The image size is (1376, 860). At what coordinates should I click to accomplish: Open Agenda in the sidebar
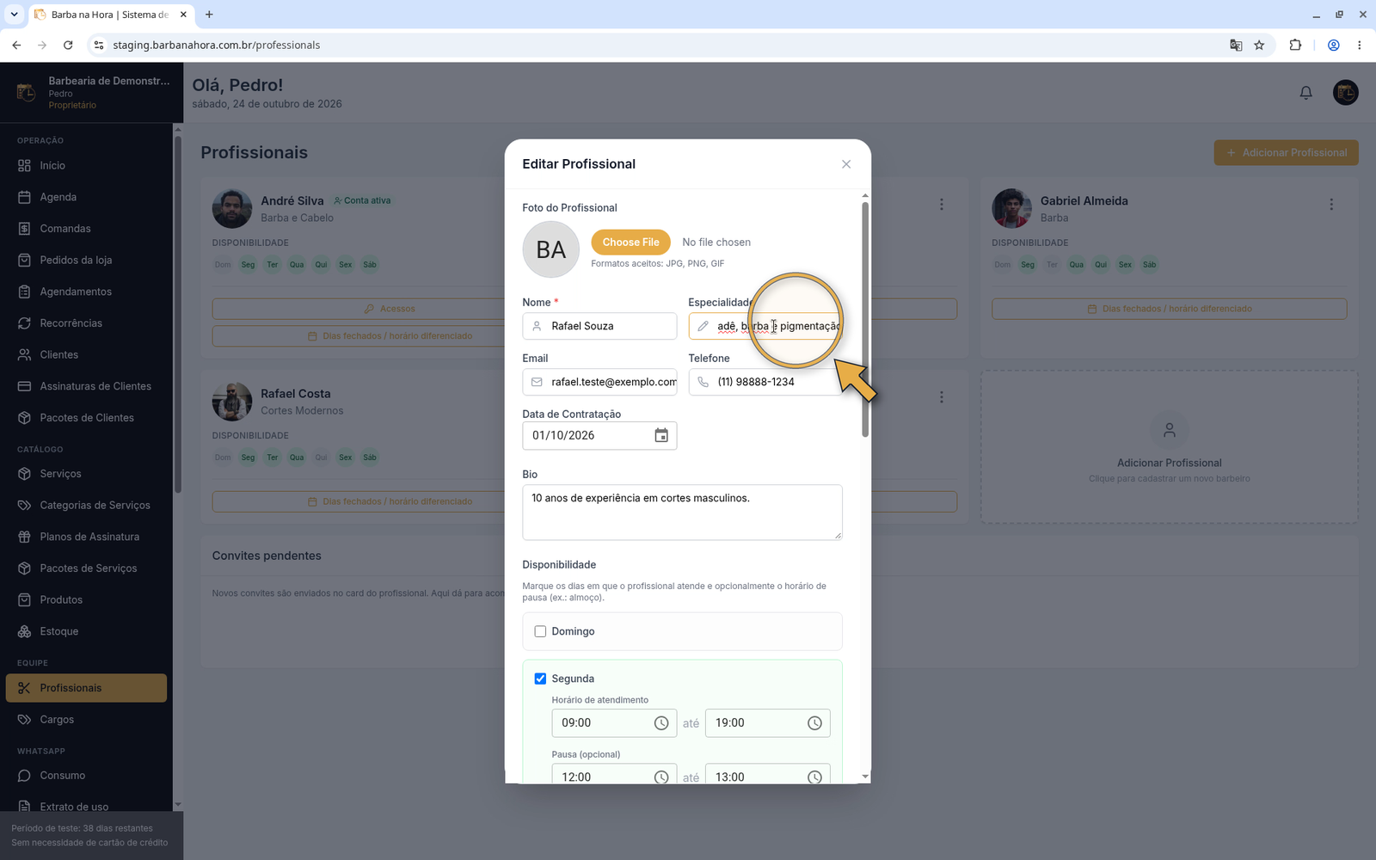point(86,197)
